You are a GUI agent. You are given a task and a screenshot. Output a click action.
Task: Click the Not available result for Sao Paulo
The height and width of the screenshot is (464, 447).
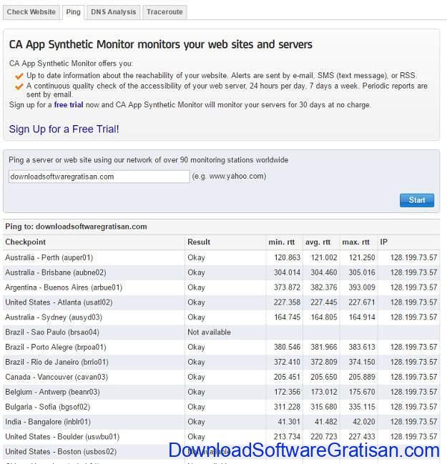coord(209,332)
